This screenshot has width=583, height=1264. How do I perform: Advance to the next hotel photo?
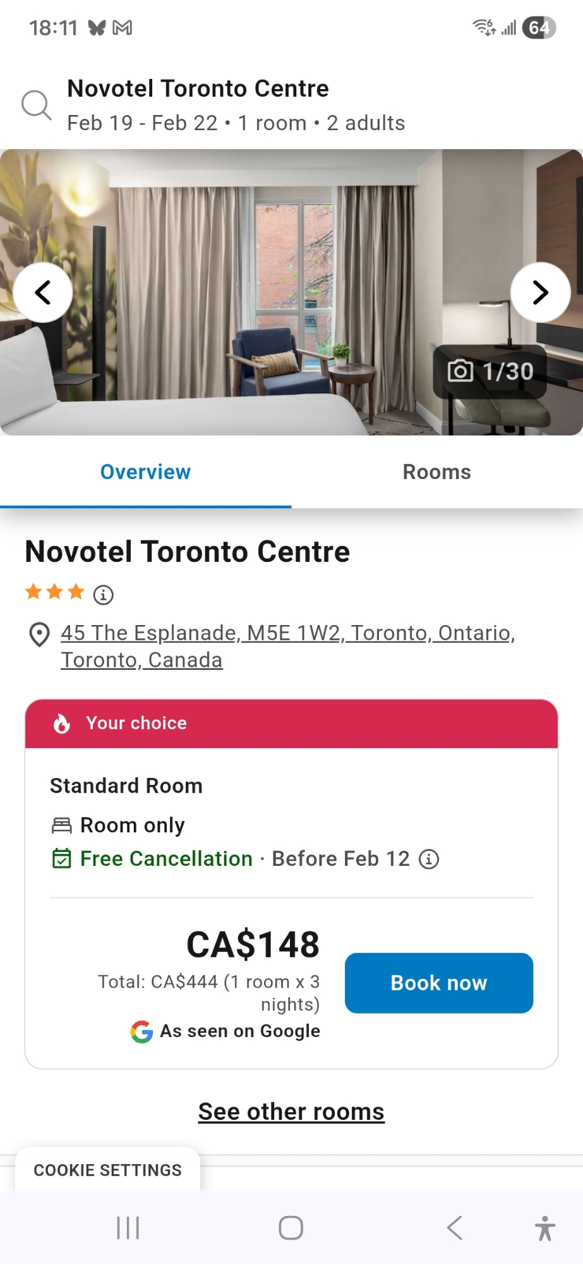[x=540, y=293]
